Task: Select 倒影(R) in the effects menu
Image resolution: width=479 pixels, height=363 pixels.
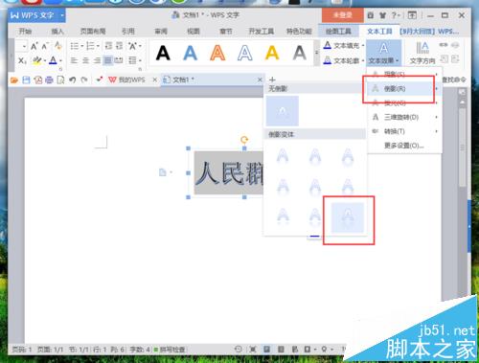Action: [x=404, y=89]
